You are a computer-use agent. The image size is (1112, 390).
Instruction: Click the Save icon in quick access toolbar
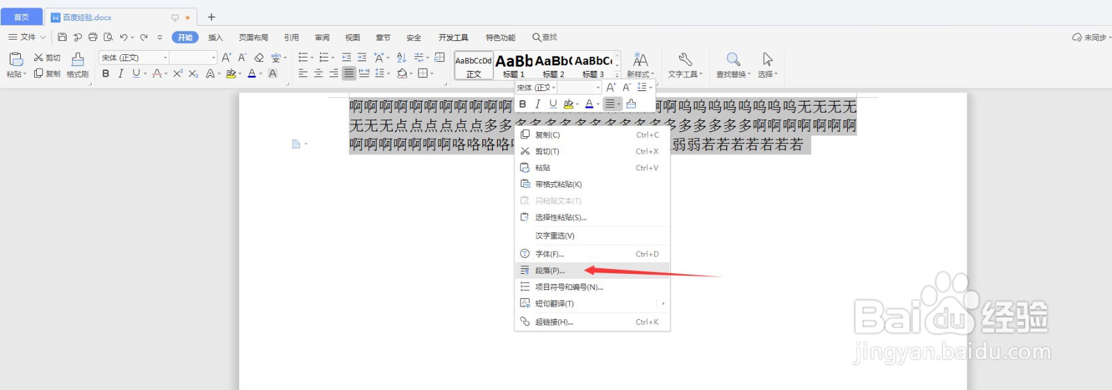click(63, 37)
